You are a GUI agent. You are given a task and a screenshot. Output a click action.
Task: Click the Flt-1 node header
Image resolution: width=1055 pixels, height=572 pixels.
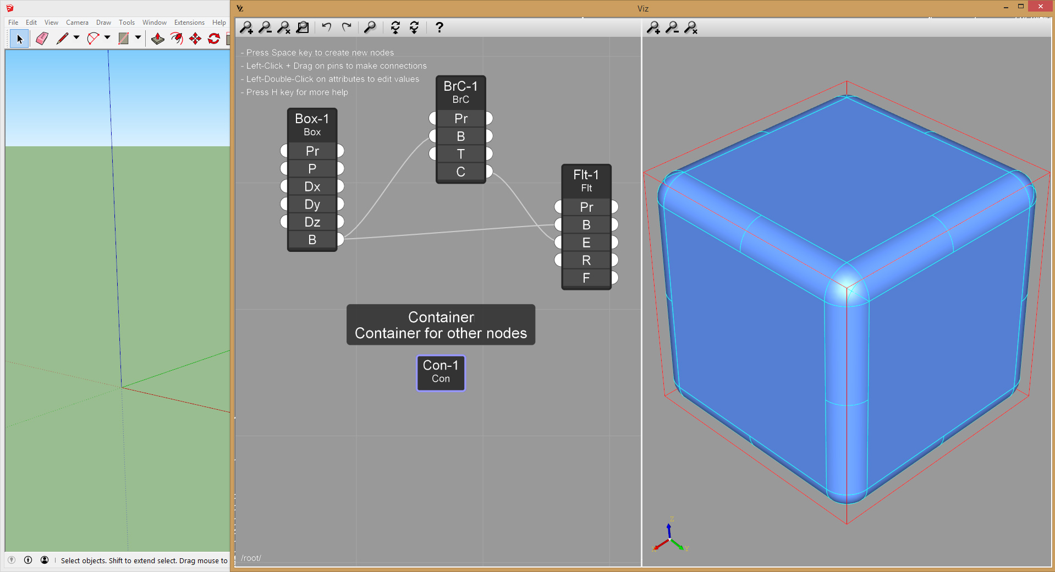(x=586, y=180)
